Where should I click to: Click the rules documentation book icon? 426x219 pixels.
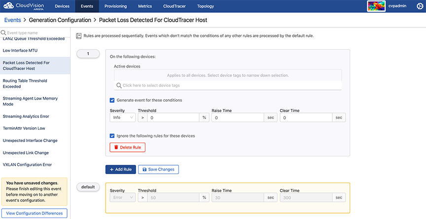pos(78,36)
